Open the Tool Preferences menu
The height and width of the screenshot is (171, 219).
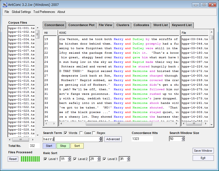pos(44,12)
